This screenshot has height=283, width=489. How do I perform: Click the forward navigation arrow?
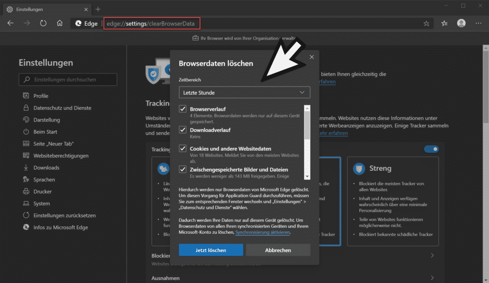tap(27, 23)
